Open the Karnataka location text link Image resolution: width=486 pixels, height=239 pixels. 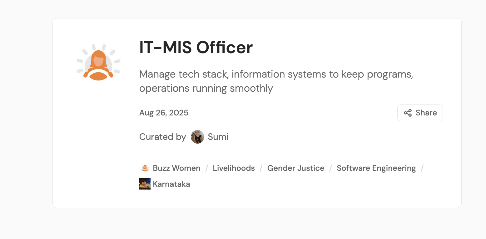[171, 184]
